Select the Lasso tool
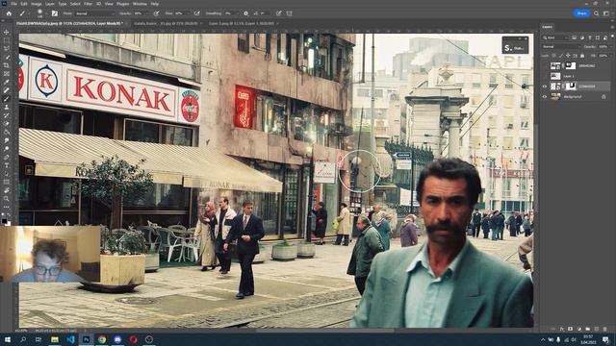Viewport: 616px width, 346px height. pyautogui.click(x=7, y=48)
